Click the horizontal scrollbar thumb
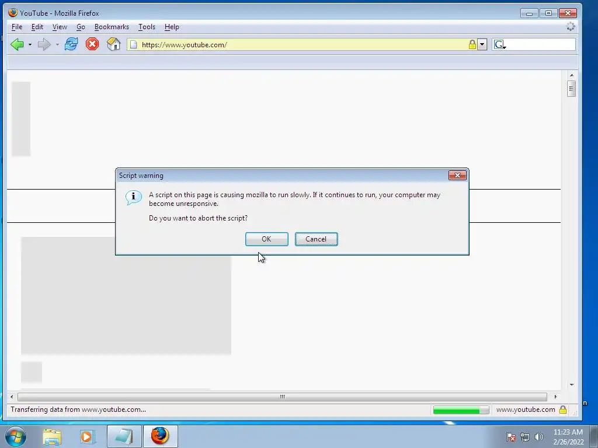Viewport: 598px width, 448px height. [282, 397]
